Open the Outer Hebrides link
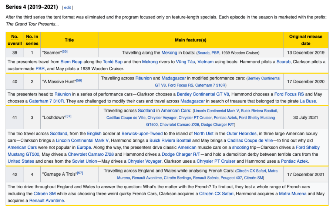 click(x=242, y=134)
